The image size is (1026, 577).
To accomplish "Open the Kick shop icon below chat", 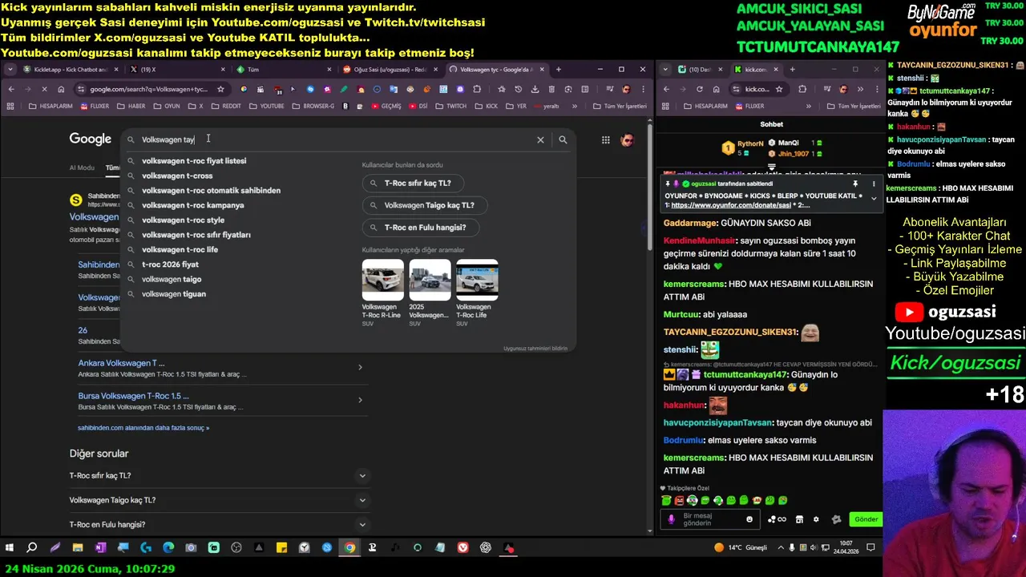I will [799, 519].
